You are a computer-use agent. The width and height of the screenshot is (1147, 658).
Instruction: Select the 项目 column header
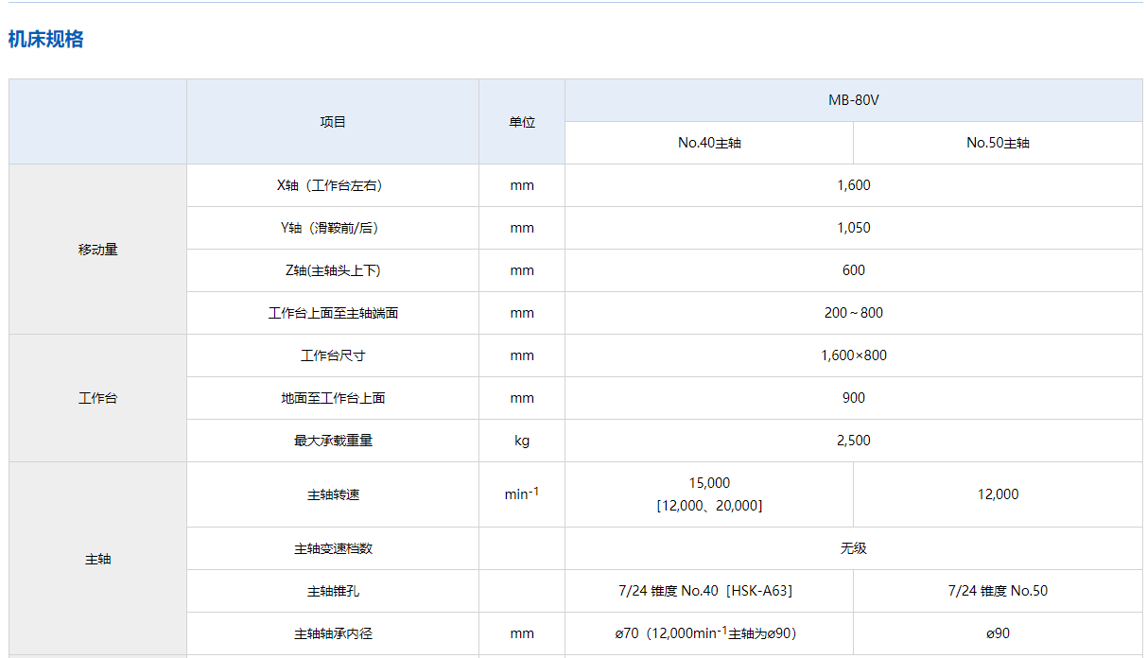coord(333,122)
